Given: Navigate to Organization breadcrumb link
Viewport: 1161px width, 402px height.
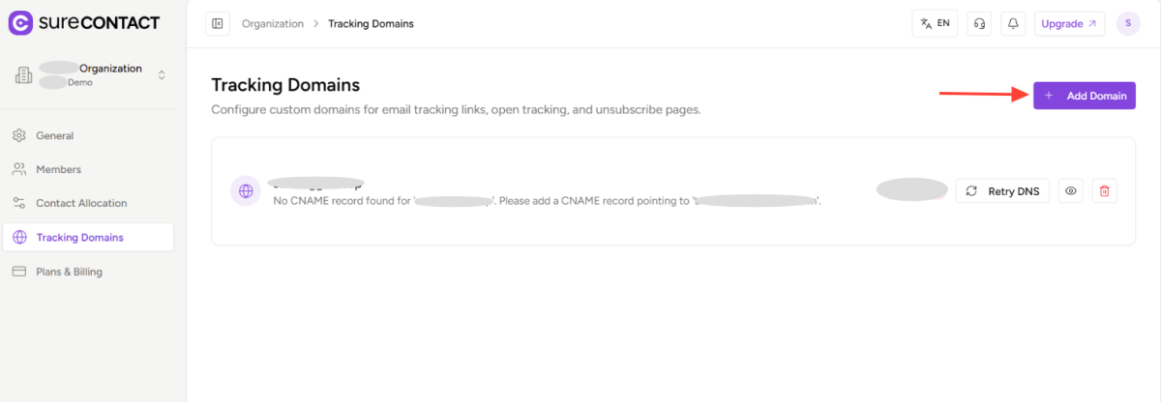Looking at the screenshot, I should click(272, 23).
